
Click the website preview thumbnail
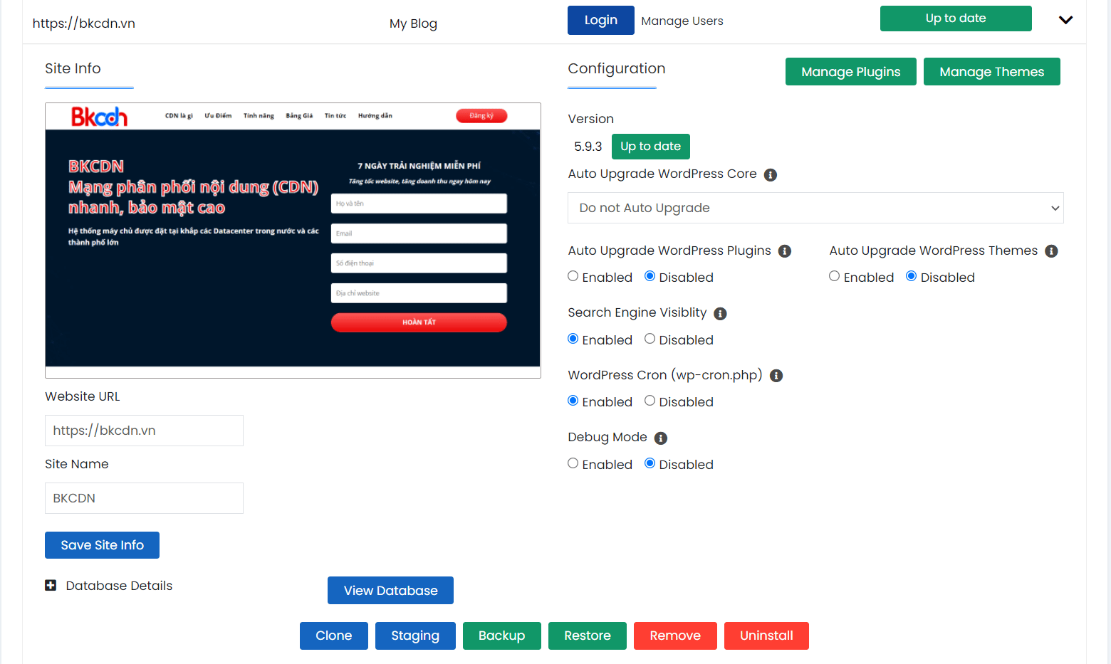pyautogui.click(x=293, y=241)
